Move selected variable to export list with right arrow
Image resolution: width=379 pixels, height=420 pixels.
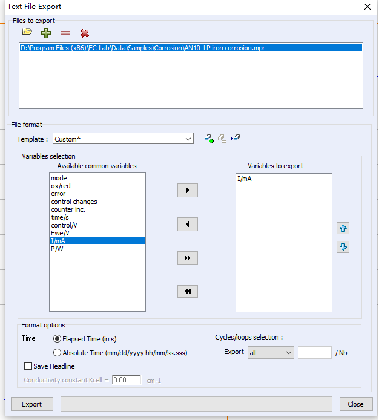[x=188, y=191]
